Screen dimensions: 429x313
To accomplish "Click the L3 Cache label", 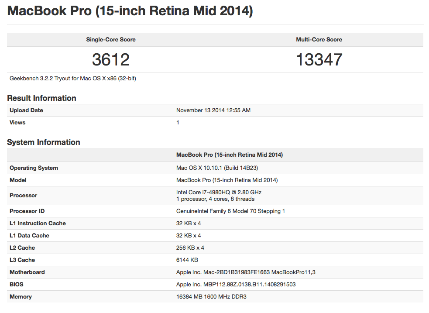I will click(x=22, y=260).
